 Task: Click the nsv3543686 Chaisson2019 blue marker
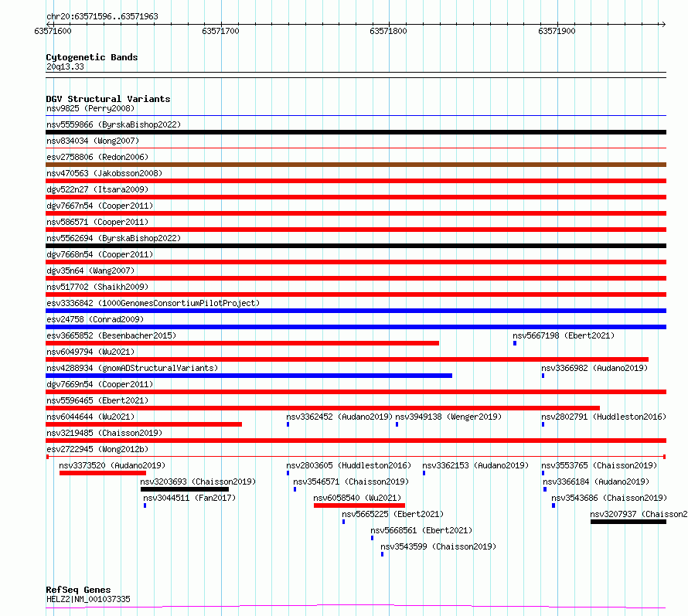(x=553, y=505)
